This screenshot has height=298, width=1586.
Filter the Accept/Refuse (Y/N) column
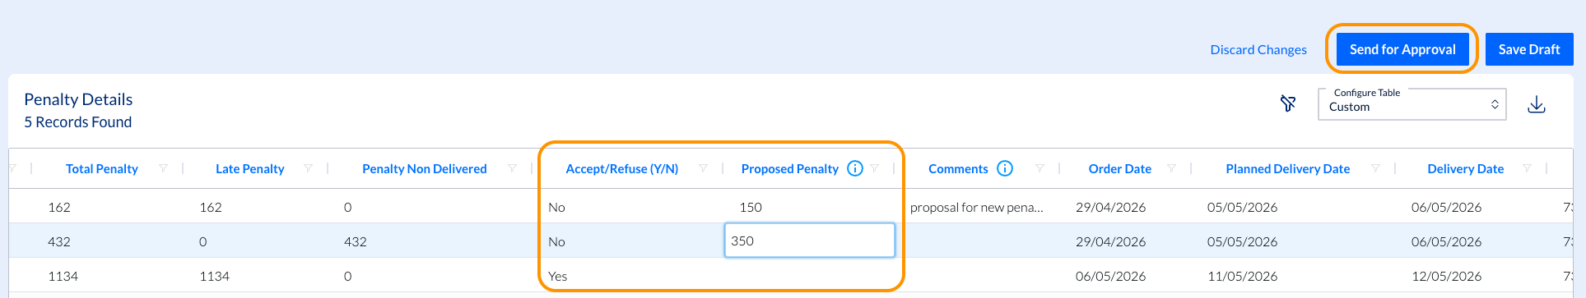(x=703, y=168)
